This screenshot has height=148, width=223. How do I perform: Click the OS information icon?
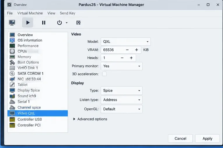(12, 40)
